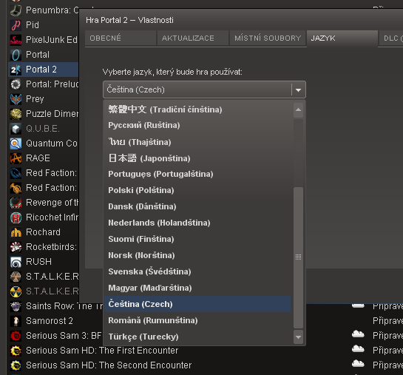The width and height of the screenshot is (403, 375).
Task: Click Serious Sam HD: Second Encounter icon
Action: coord(16,365)
